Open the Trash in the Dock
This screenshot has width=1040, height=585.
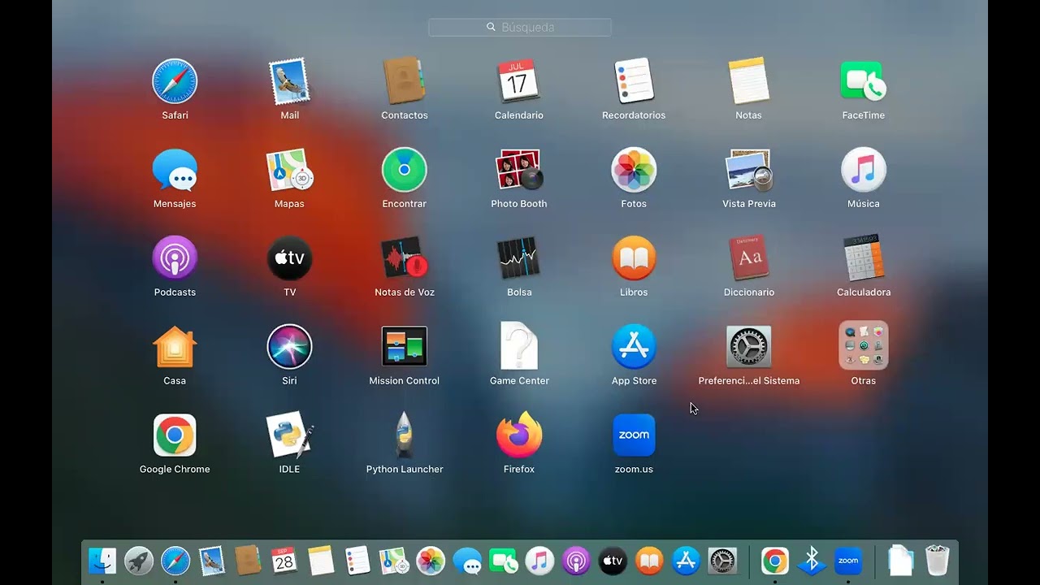938,561
